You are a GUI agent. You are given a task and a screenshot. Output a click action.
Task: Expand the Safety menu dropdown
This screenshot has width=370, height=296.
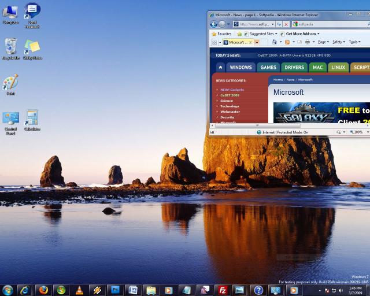pyautogui.click(x=338, y=42)
